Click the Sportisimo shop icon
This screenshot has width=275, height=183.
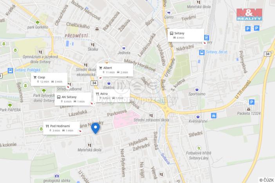point(197,90)
